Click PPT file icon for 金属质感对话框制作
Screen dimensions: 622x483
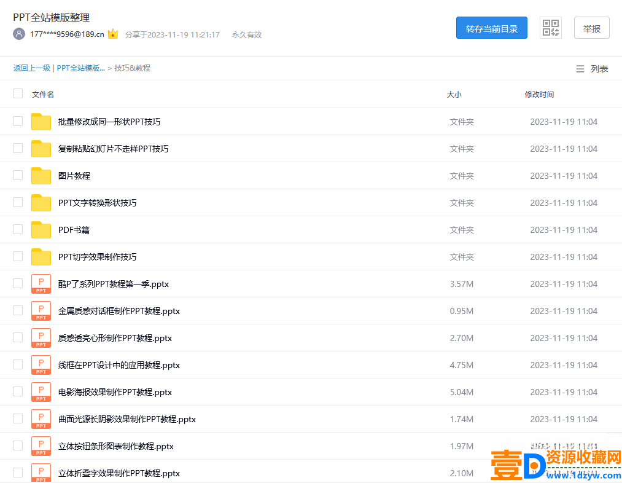point(41,311)
